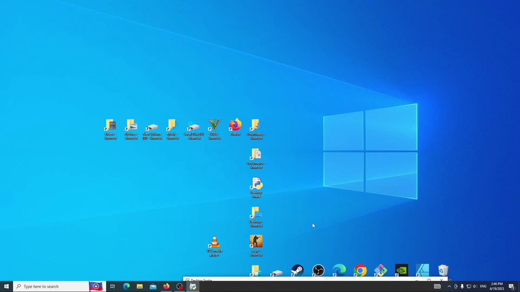This screenshot has width=520, height=292.
Task: Open the notification Action Center
Action: (511, 286)
